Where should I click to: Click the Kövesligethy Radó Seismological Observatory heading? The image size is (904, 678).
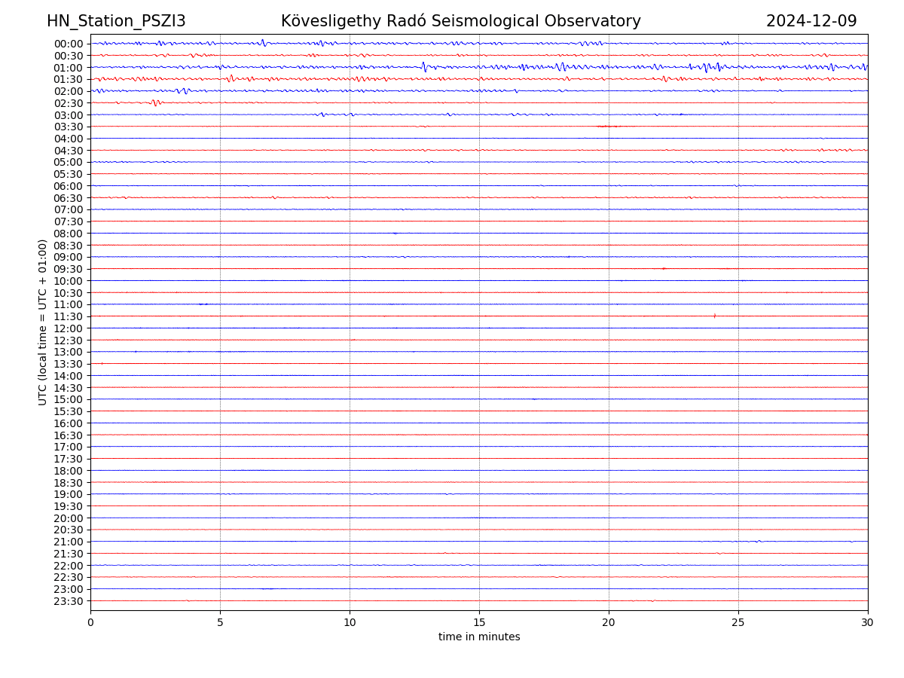click(x=460, y=21)
